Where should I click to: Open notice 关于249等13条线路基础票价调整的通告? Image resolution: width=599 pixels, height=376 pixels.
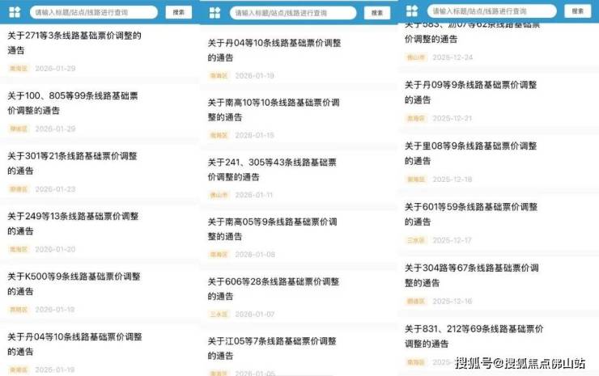coord(73,224)
